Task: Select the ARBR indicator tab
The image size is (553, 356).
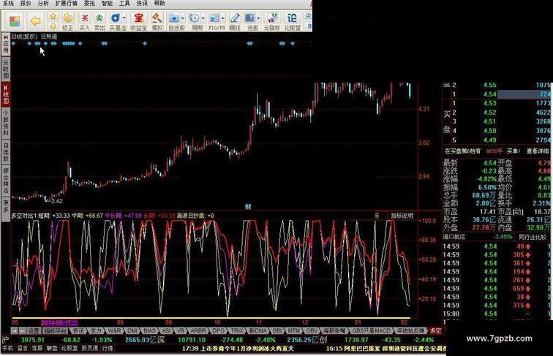Action: (197, 331)
